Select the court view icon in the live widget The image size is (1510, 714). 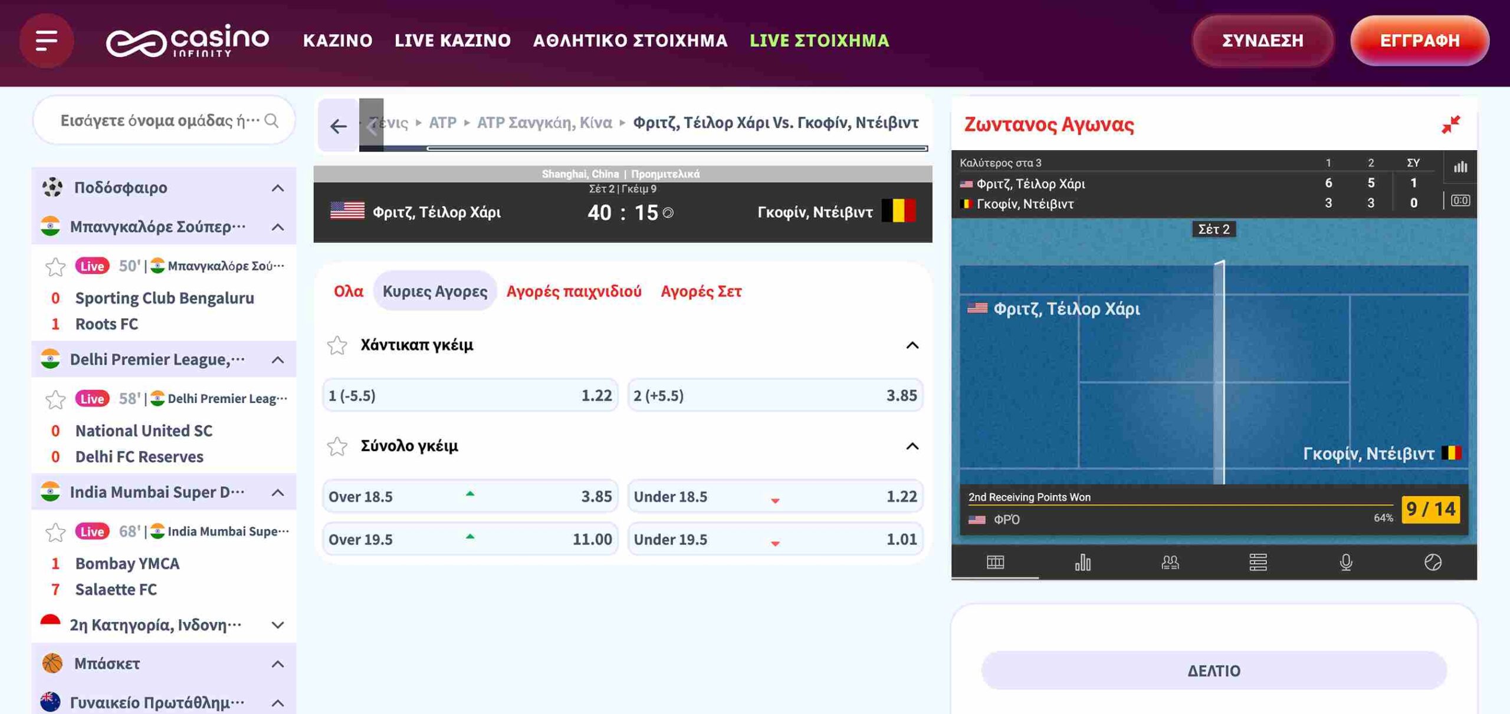tap(997, 563)
